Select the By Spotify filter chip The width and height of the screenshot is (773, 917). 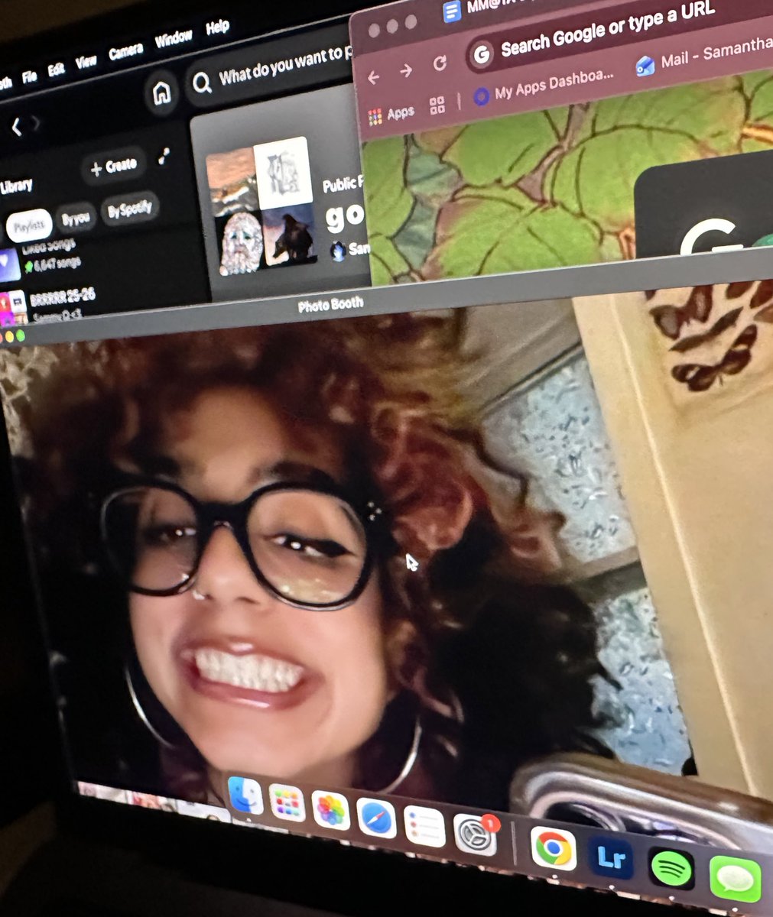(129, 209)
